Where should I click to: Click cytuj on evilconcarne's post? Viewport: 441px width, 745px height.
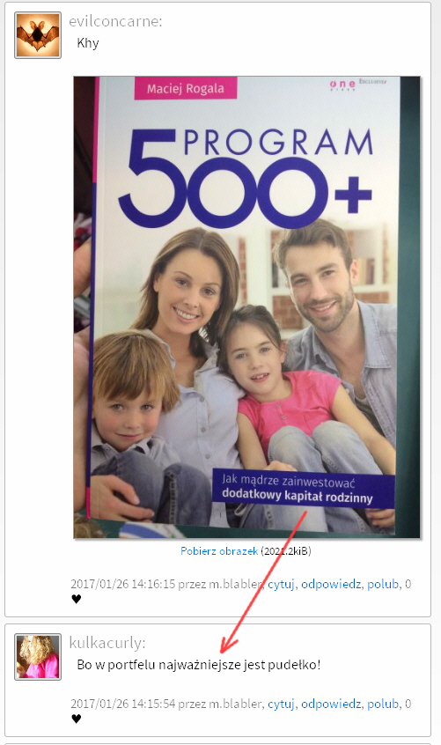281,584
